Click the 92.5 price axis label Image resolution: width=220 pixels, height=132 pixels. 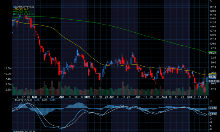point(213,58)
